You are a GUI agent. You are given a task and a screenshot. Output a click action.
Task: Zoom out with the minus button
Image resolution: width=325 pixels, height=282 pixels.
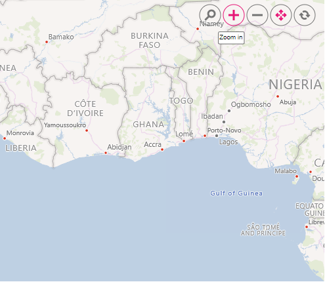257,15
